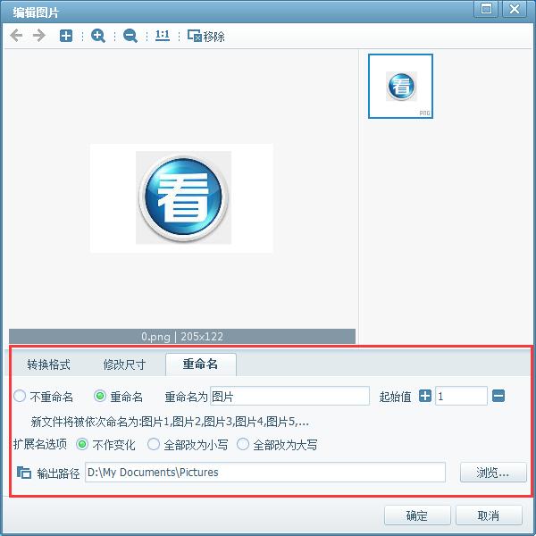Viewport: 536px width, 536px height.
Task: Zoom in with magnifier plus icon
Action: coord(98,36)
